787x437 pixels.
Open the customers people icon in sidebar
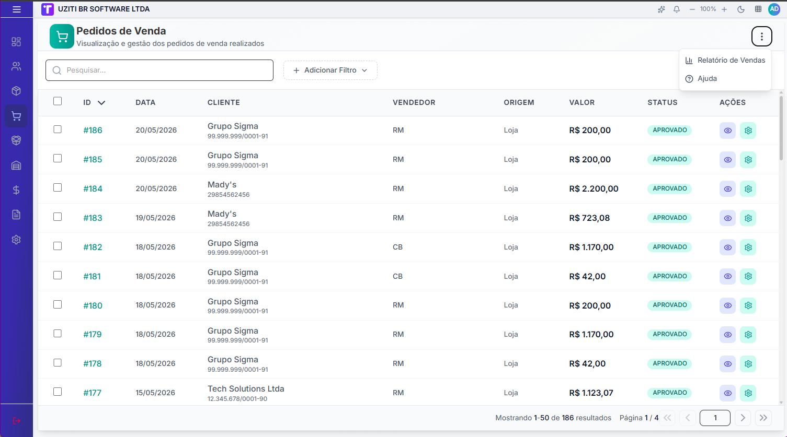(16, 66)
